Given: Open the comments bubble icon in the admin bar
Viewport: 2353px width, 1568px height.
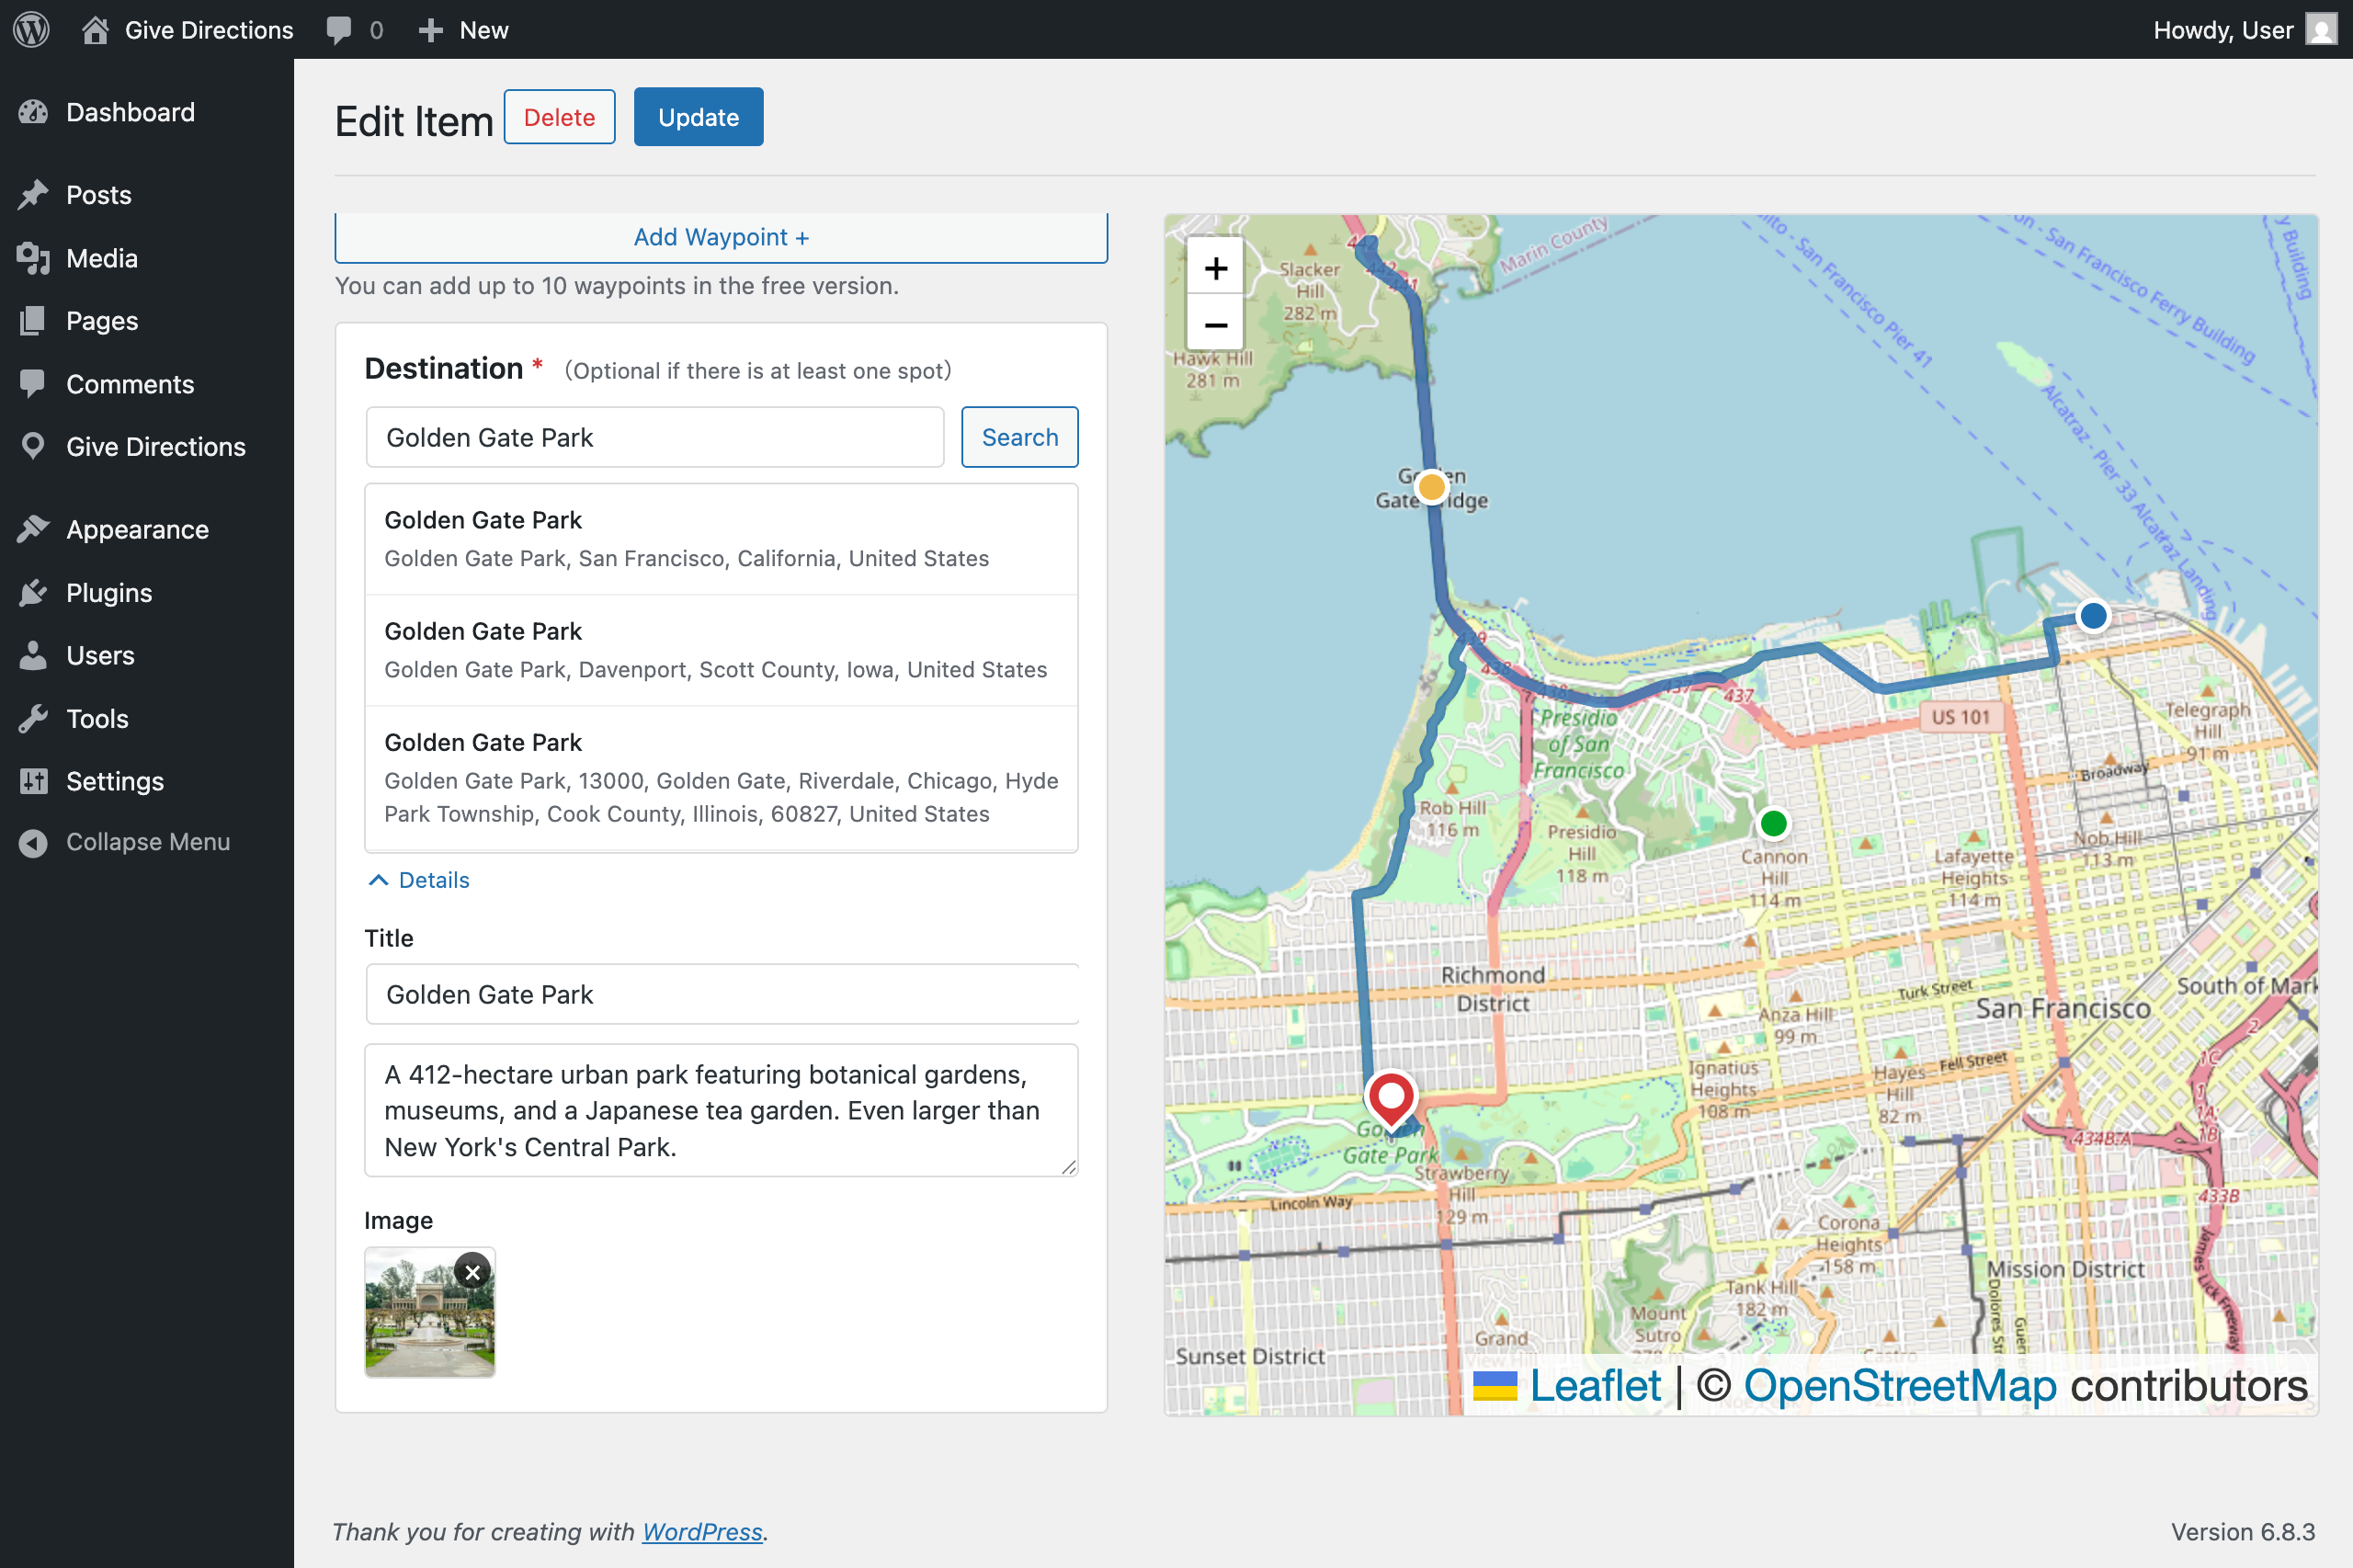Looking at the screenshot, I should pos(340,29).
